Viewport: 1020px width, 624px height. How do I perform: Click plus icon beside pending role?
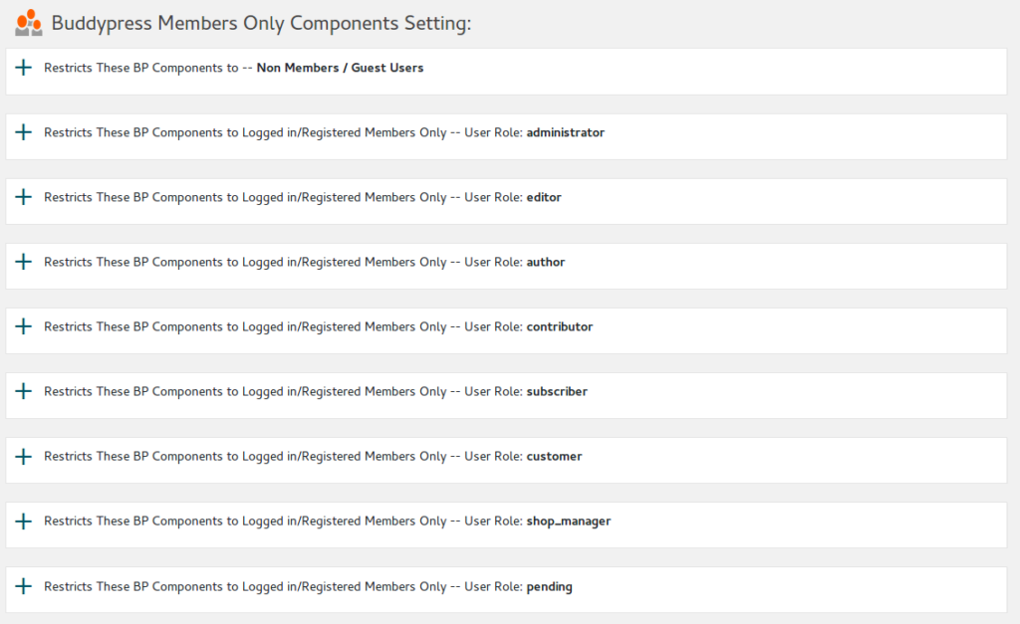tap(24, 586)
